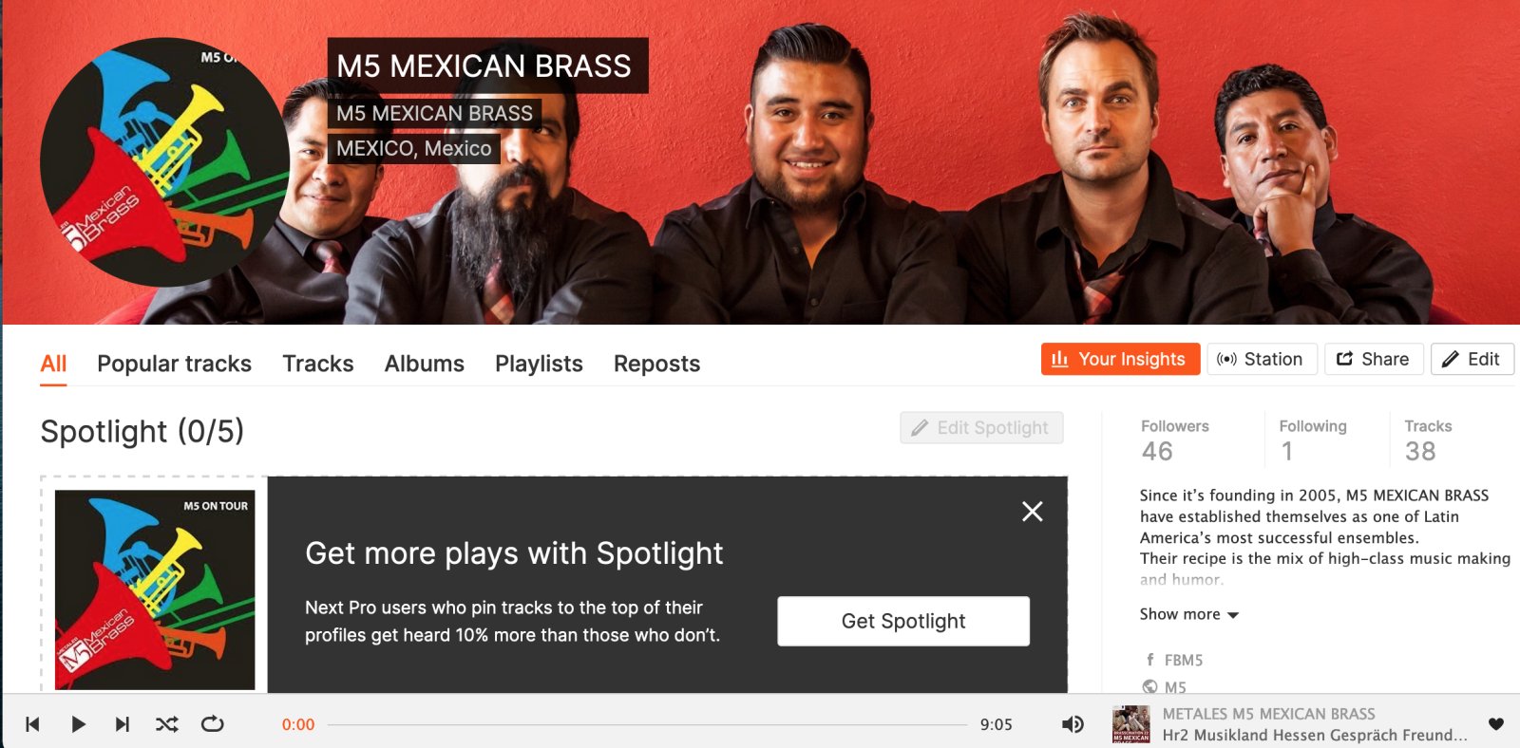Open the Station button
The width and height of the screenshot is (1520, 748).
[x=1262, y=359]
